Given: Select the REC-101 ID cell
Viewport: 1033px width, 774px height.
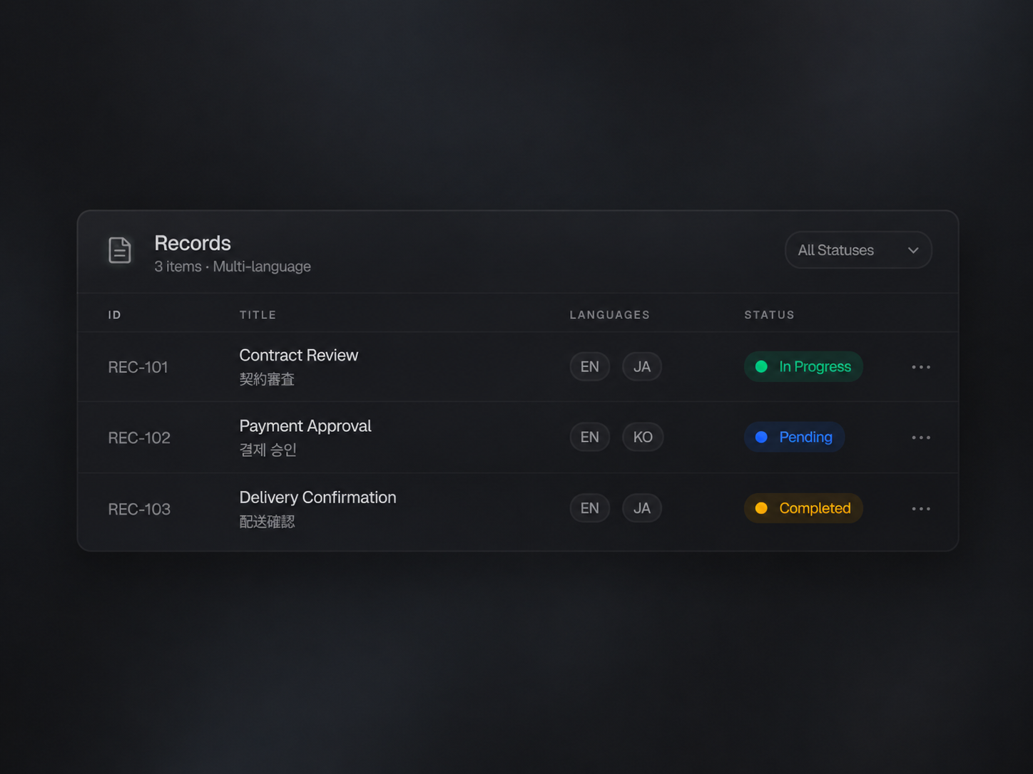Looking at the screenshot, I should point(138,367).
